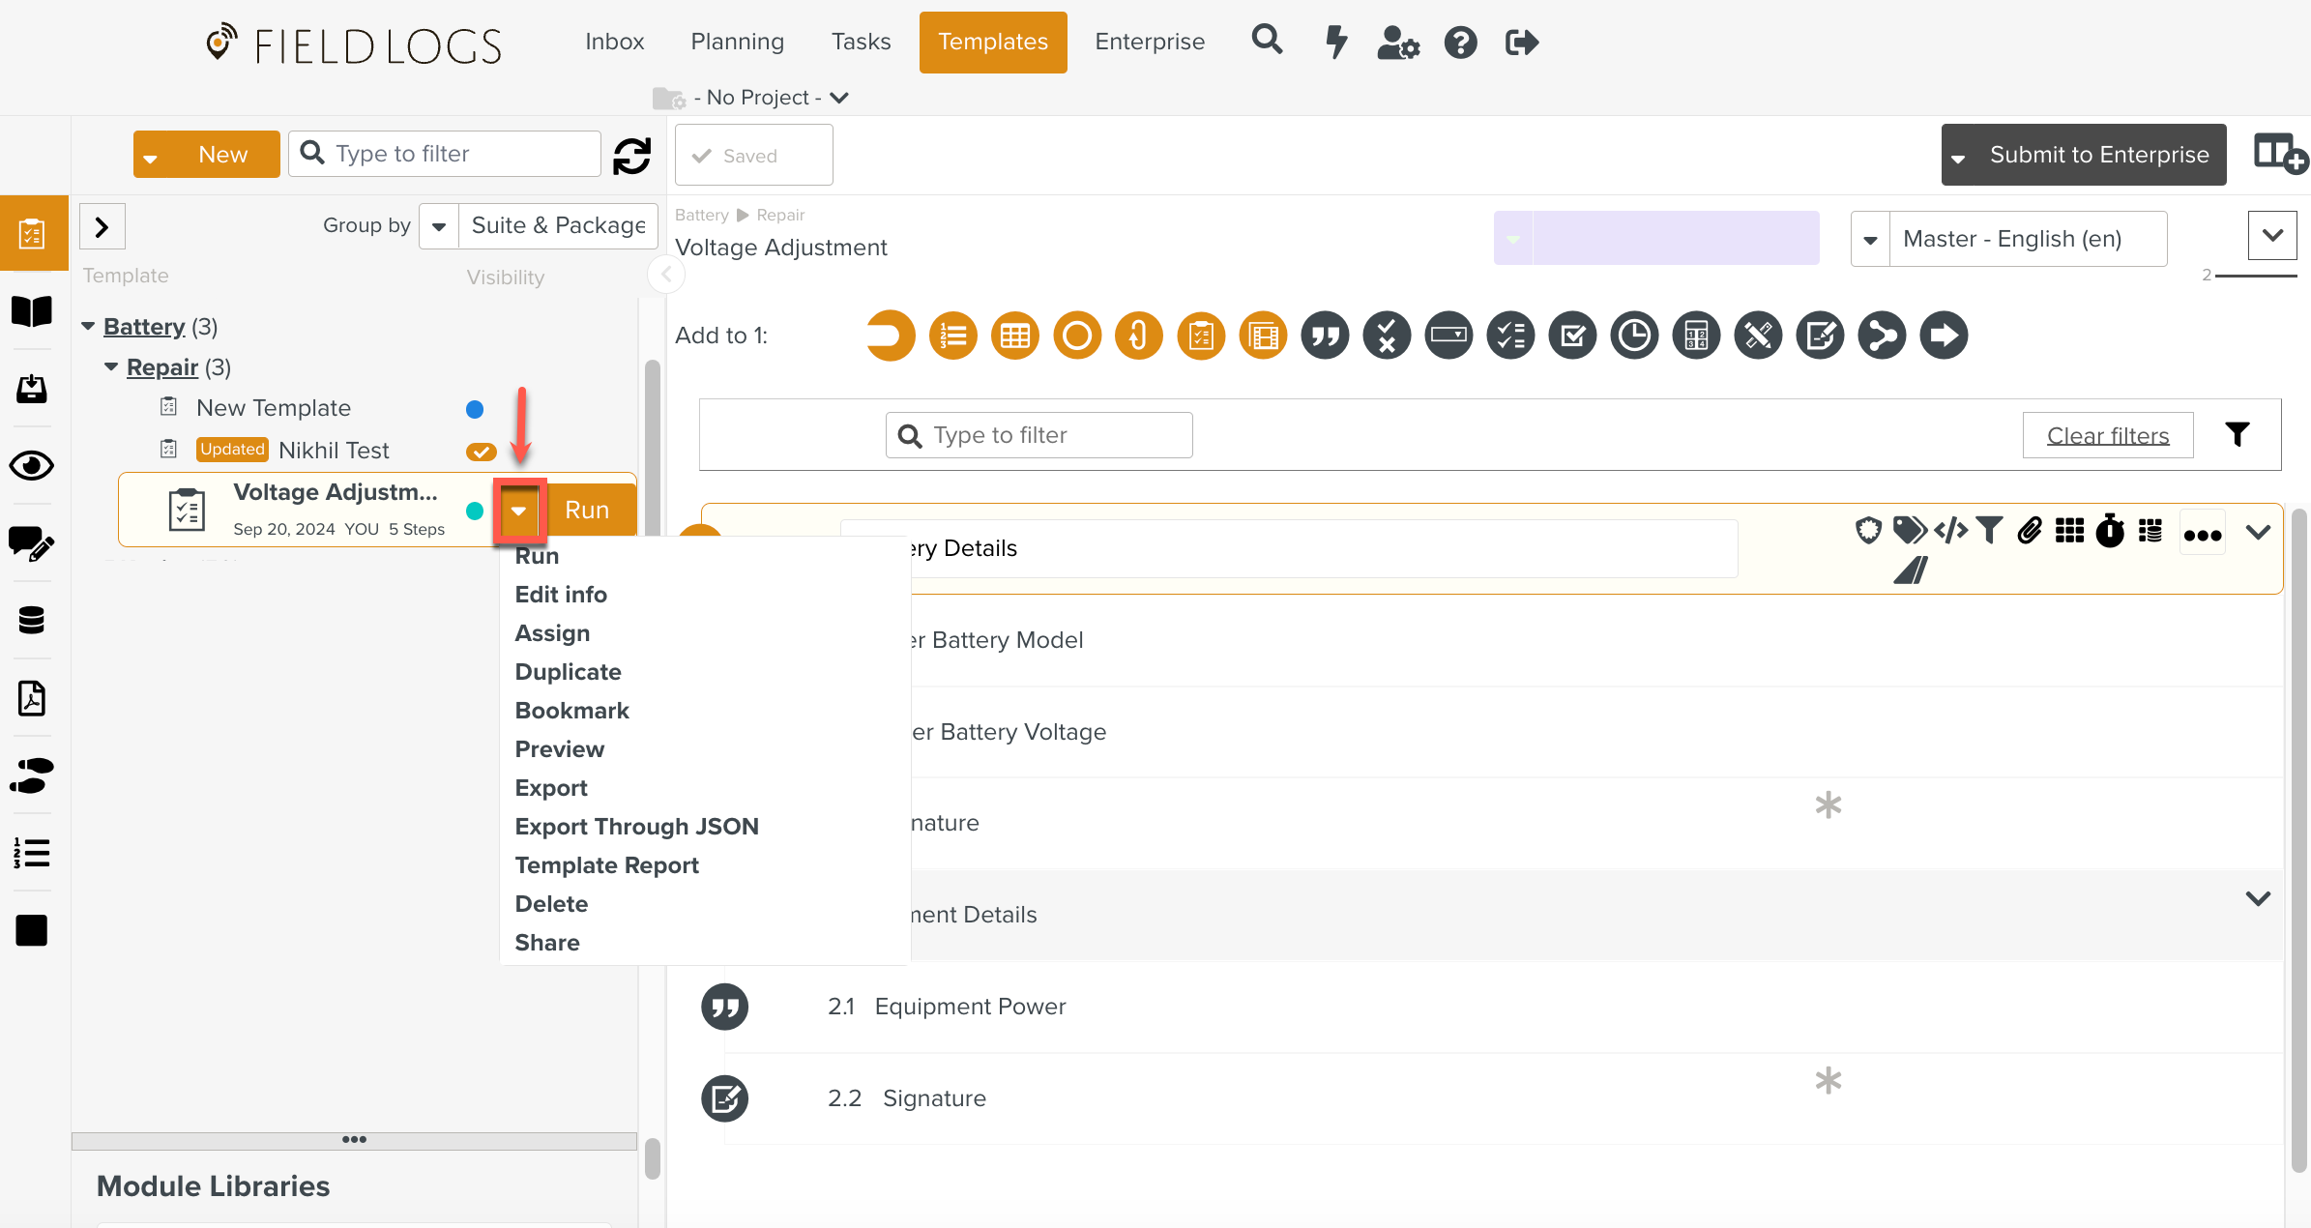Open the eye view sidebar icon
The height and width of the screenshot is (1228, 2311).
click(32, 466)
